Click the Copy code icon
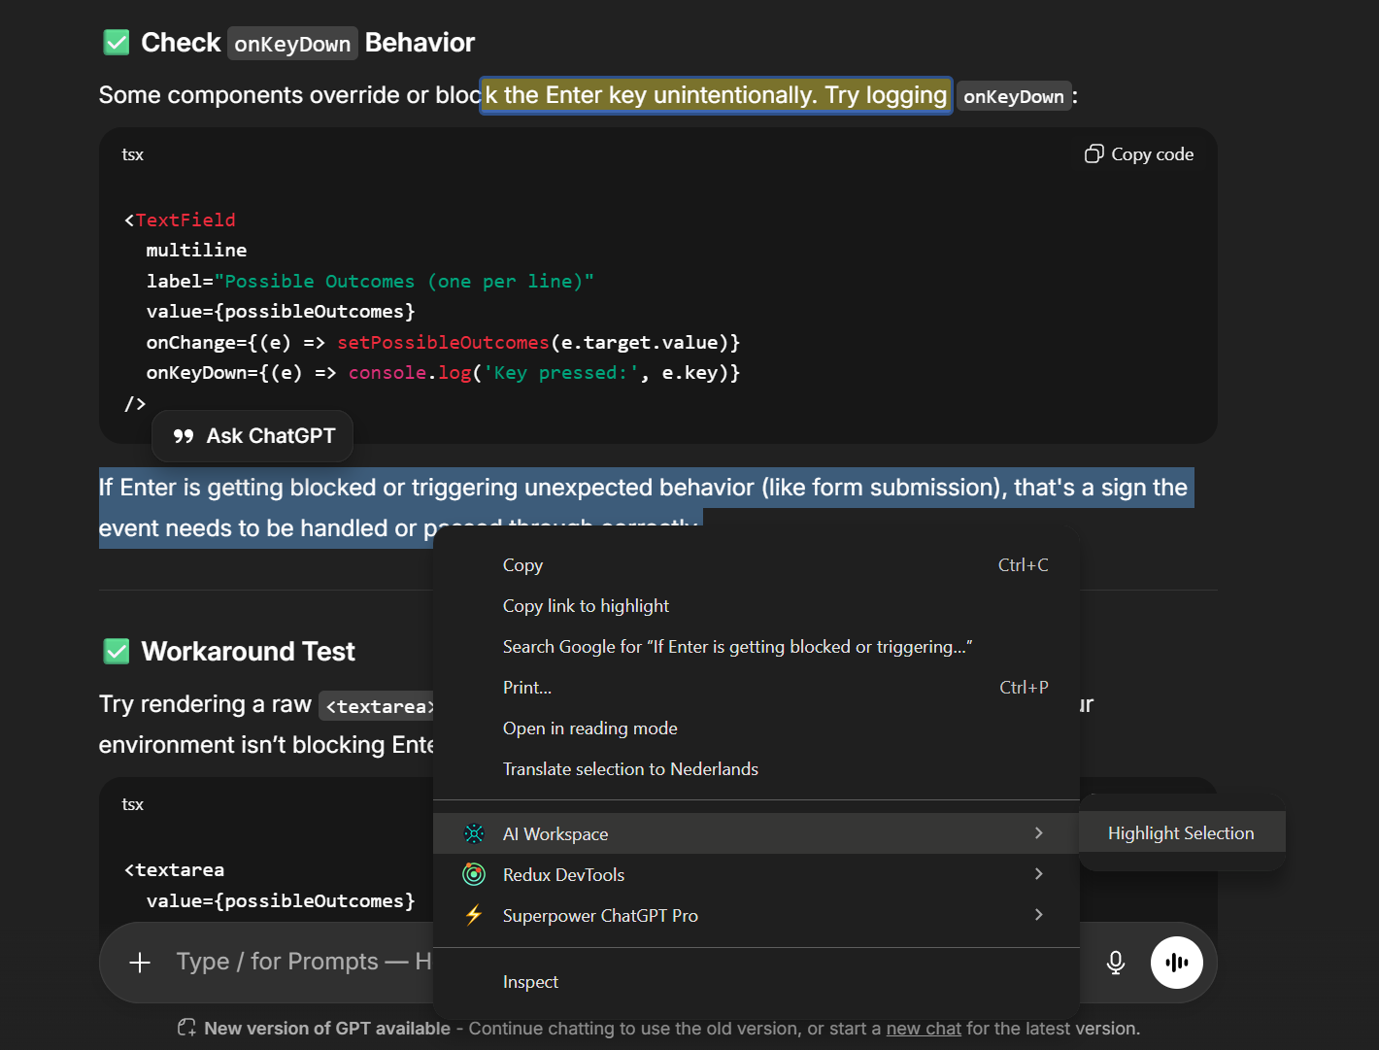This screenshot has height=1050, width=1379. point(1094,153)
